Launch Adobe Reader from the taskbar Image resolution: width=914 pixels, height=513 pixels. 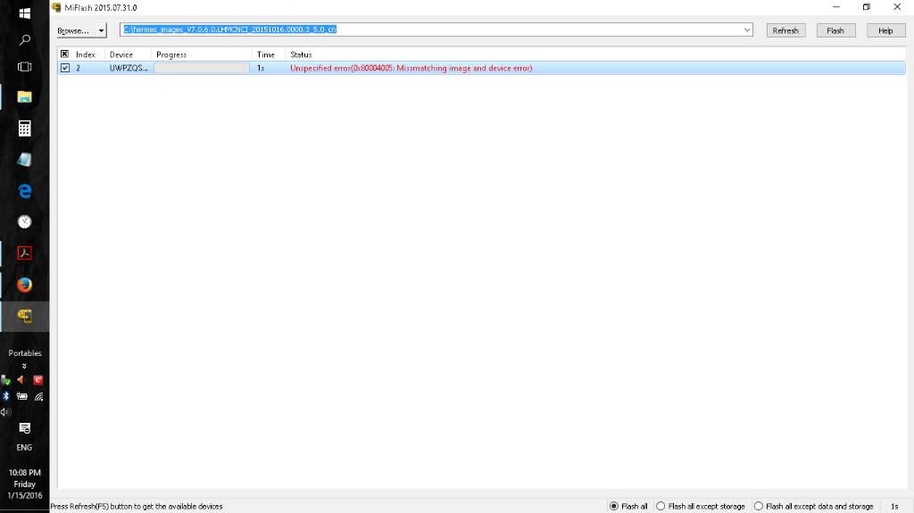24,253
